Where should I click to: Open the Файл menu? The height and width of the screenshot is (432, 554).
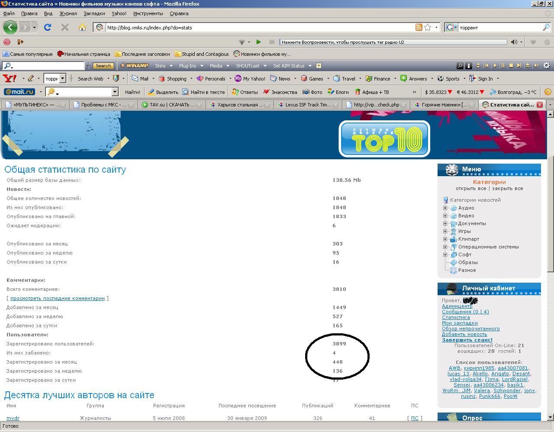tap(9, 13)
